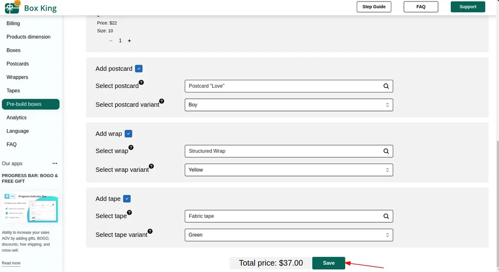Follow the Read more link
The width and height of the screenshot is (499, 272).
pos(11,263)
